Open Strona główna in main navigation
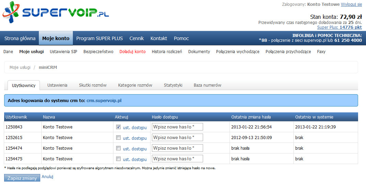The height and width of the screenshot is (186, 366). click(20, 38)
